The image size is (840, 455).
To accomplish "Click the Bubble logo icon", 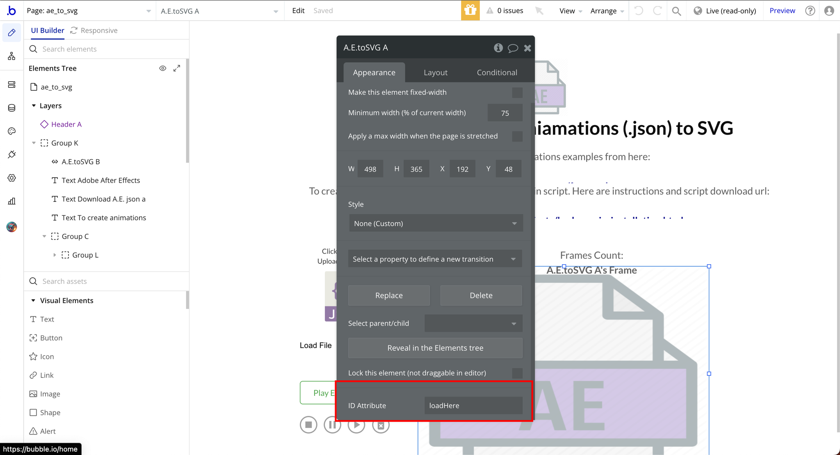I will [11, 11].
